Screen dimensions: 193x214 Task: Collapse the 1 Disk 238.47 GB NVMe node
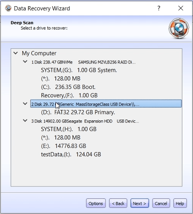[25, 62]
